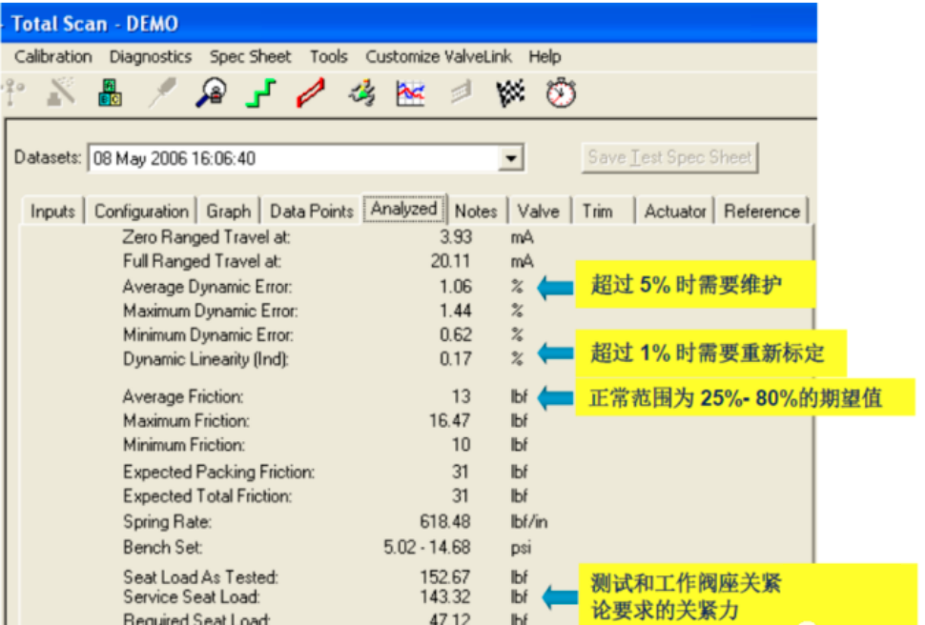Go to the Actuator tab

pyautogui.click(x=675, y=212)
